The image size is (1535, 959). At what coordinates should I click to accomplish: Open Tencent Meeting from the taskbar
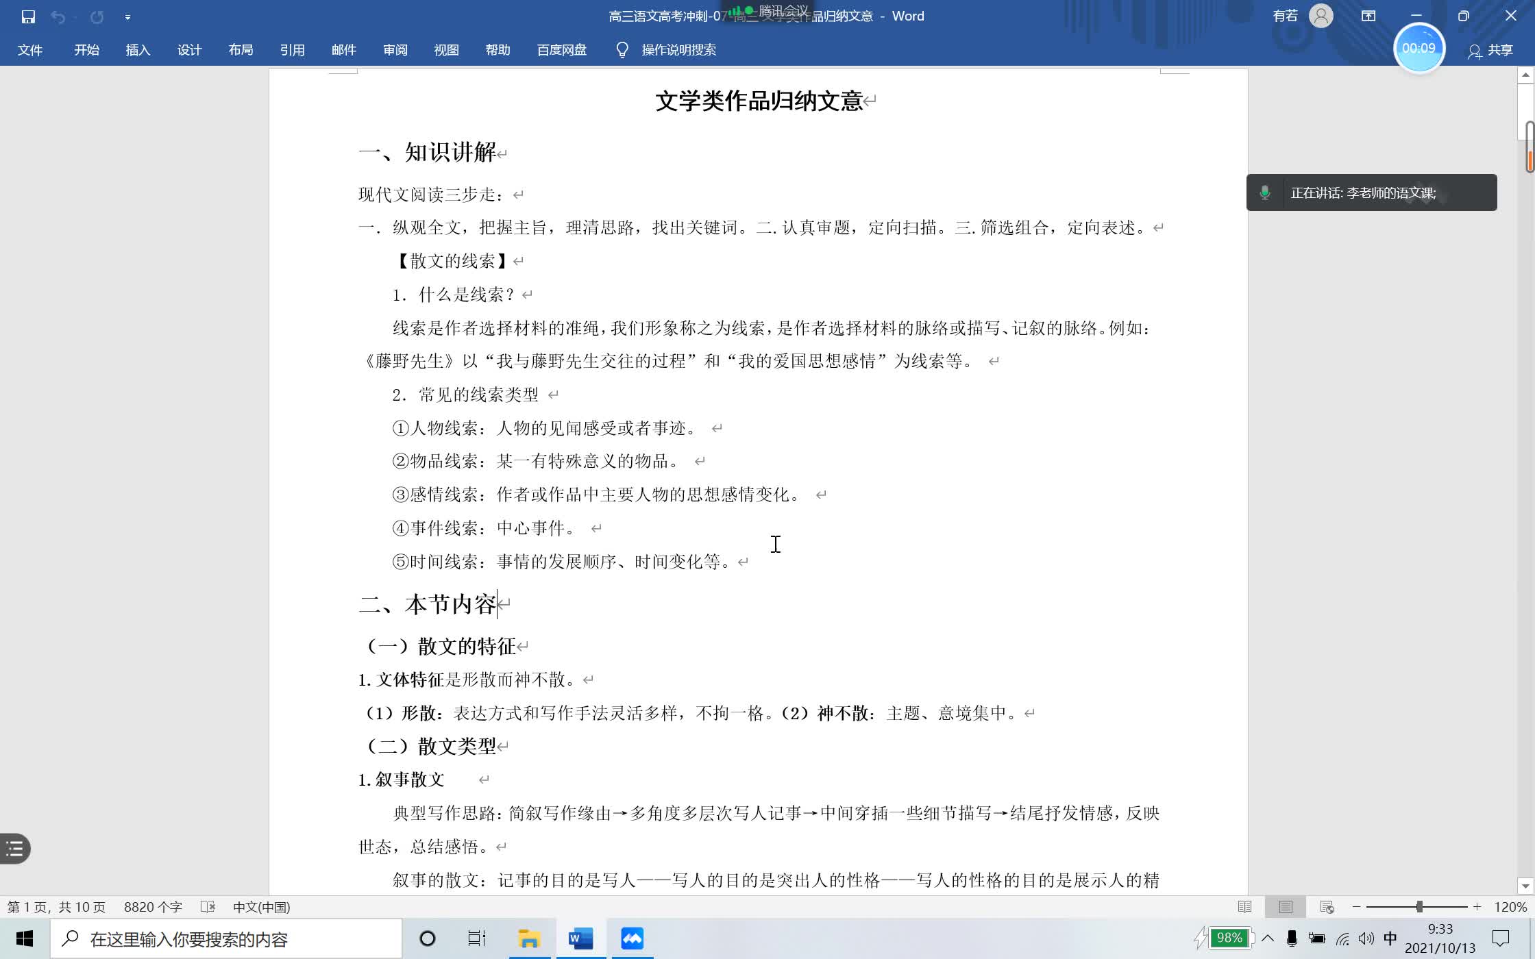[x=632, y=938]
